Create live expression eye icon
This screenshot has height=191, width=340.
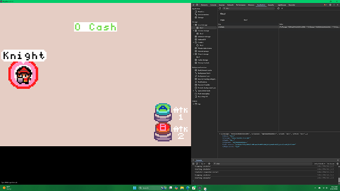tap(209, 164)
